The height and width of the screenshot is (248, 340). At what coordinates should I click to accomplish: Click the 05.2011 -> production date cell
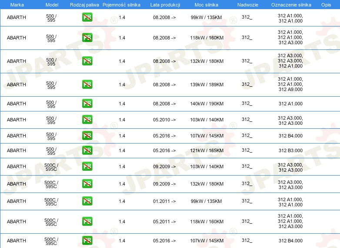pyautogui.click(x=164, y=222)
